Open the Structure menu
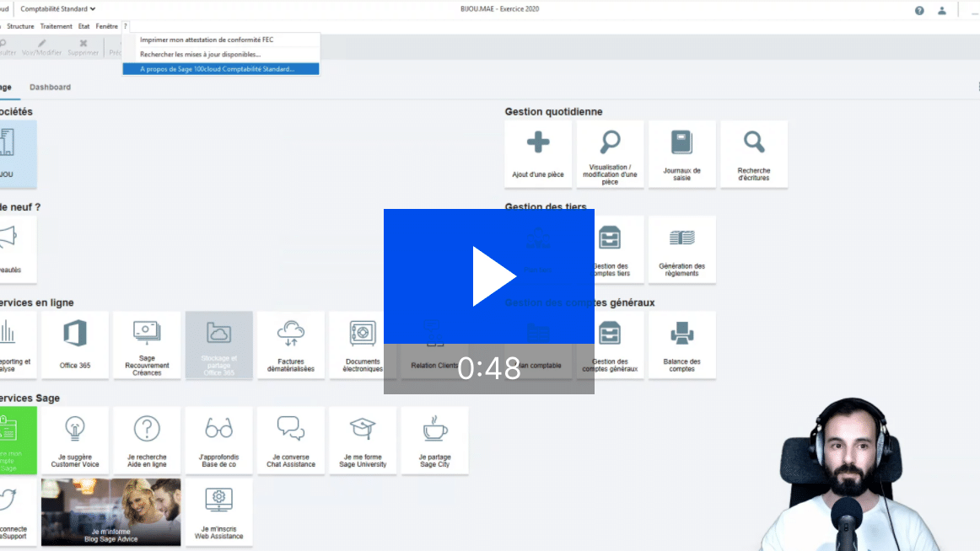Screen dimensions: 980x551 (x=20, y=26)
